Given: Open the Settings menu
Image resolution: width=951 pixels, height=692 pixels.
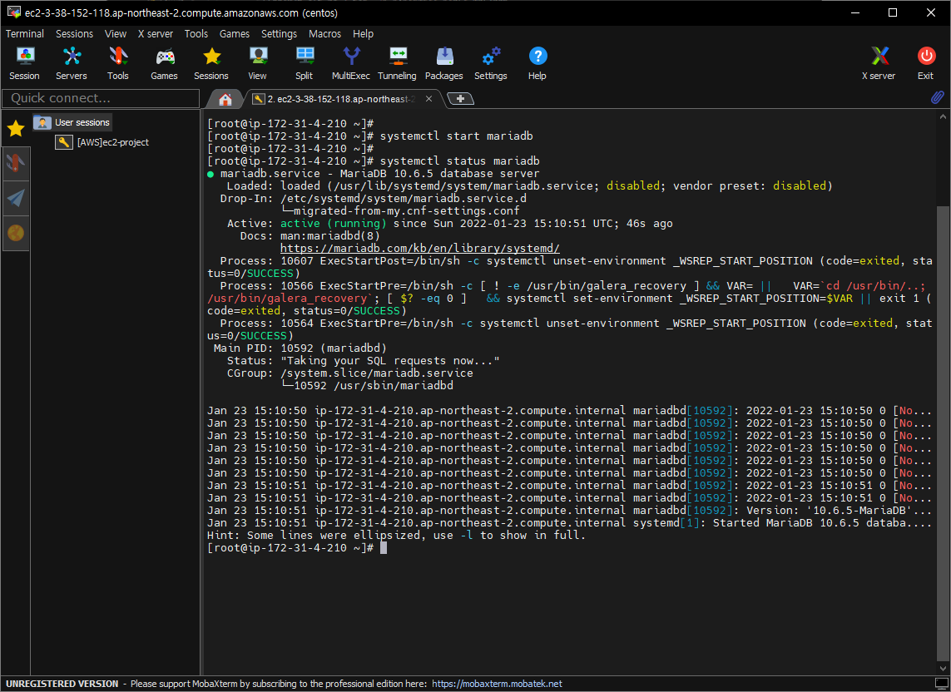Looking at the screenshot, I should [279, 34].
